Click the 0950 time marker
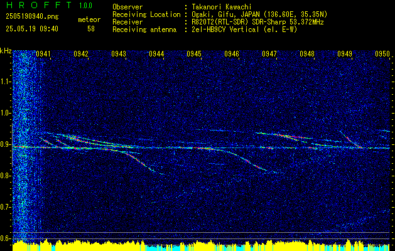 [x=382, y=54]
